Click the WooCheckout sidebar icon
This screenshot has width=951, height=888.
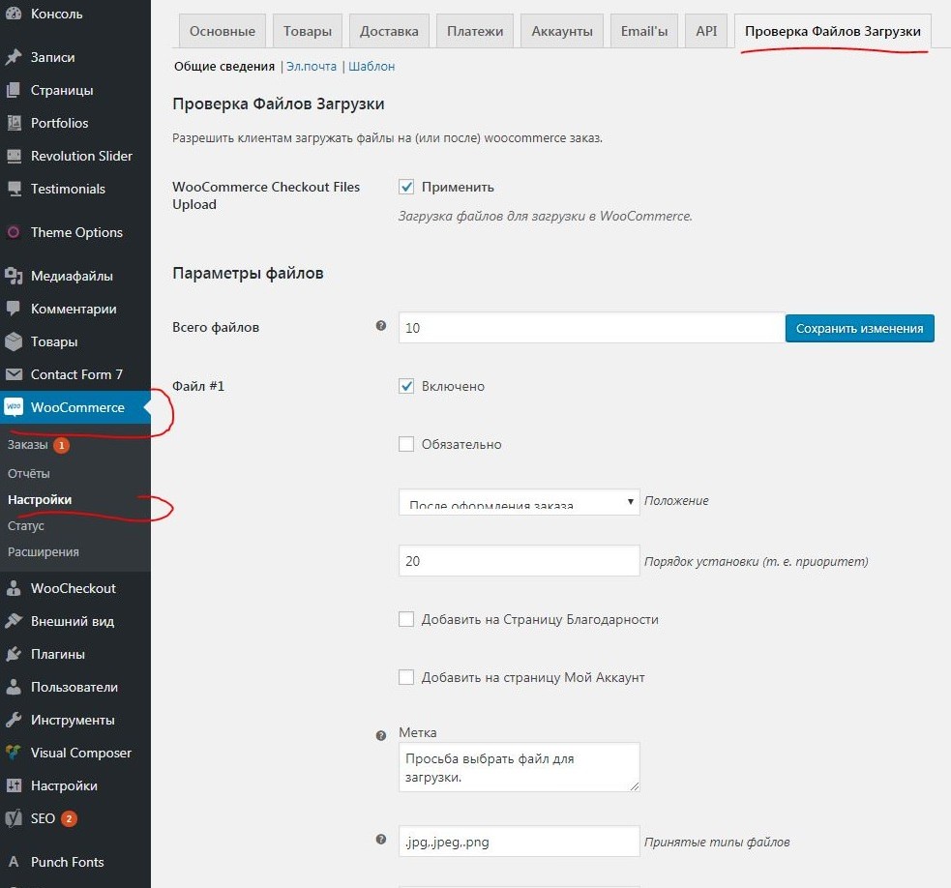pyautogui.click(x=14, y=588)
